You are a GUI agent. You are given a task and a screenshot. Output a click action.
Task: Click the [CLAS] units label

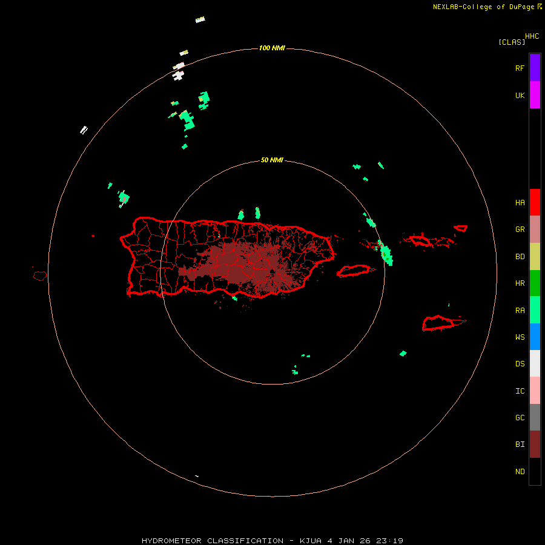point(512,42)
